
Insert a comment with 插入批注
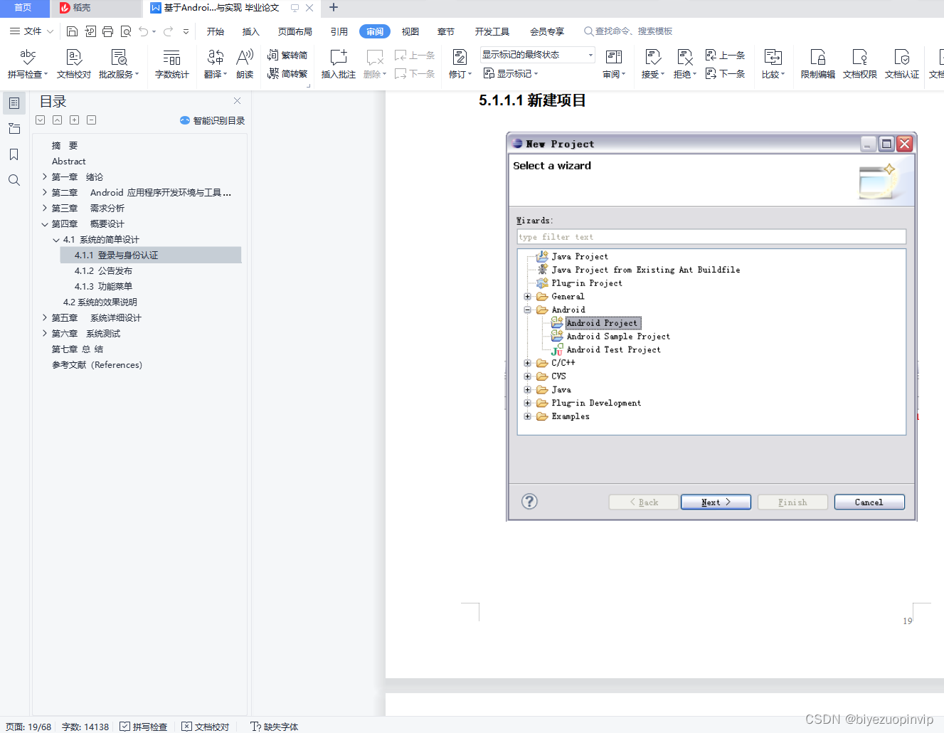tap(338, 63)
